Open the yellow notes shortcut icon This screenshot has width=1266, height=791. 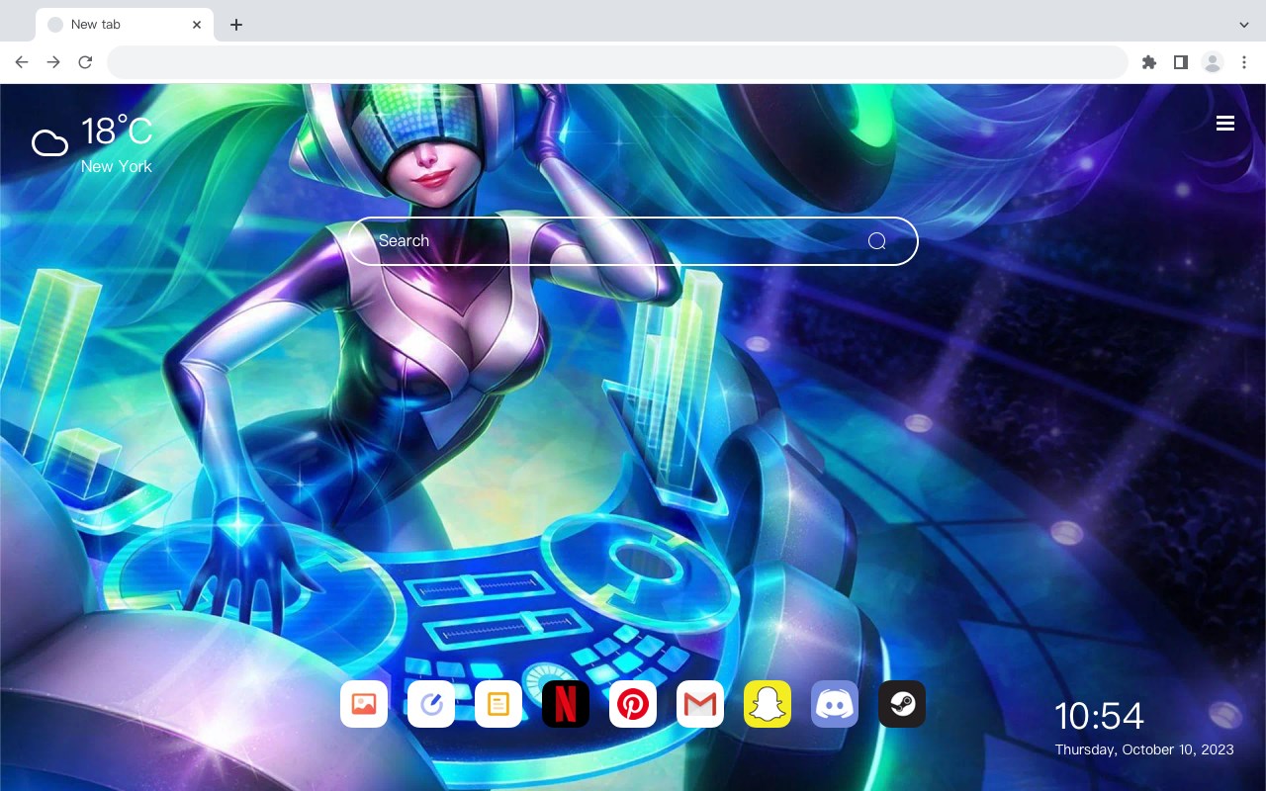point(498,704)
